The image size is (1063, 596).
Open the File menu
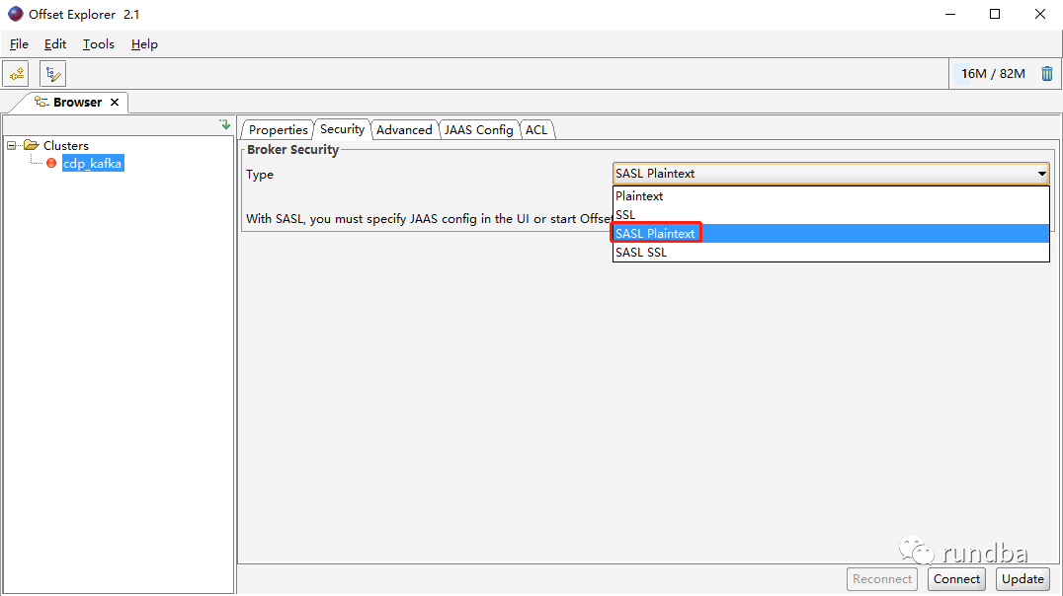[x=19, y=44]
